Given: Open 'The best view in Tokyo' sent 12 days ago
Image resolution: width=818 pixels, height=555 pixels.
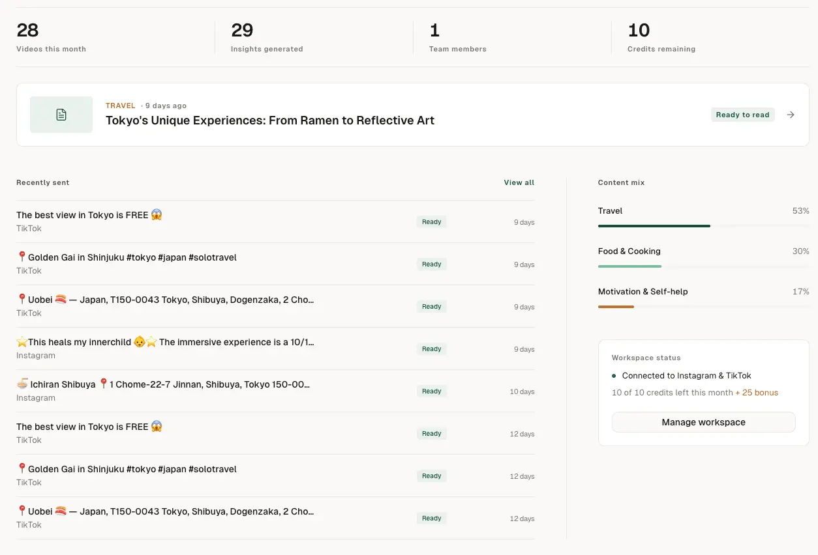Looking at the screenshot, I should [x=275, y=433].
